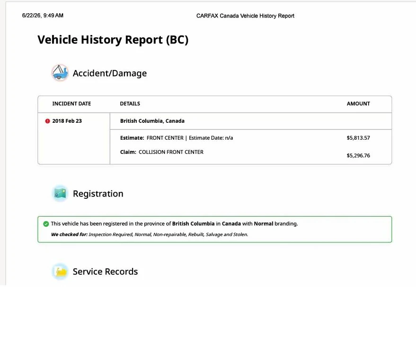The image size is (416, 340).
Task: Click the Registration map icon
Action: (x=60, y=193)
